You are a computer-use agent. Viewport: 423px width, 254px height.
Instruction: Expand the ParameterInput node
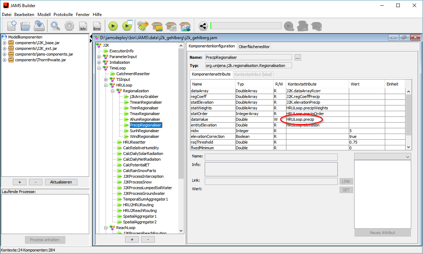[x=99, y=57]
